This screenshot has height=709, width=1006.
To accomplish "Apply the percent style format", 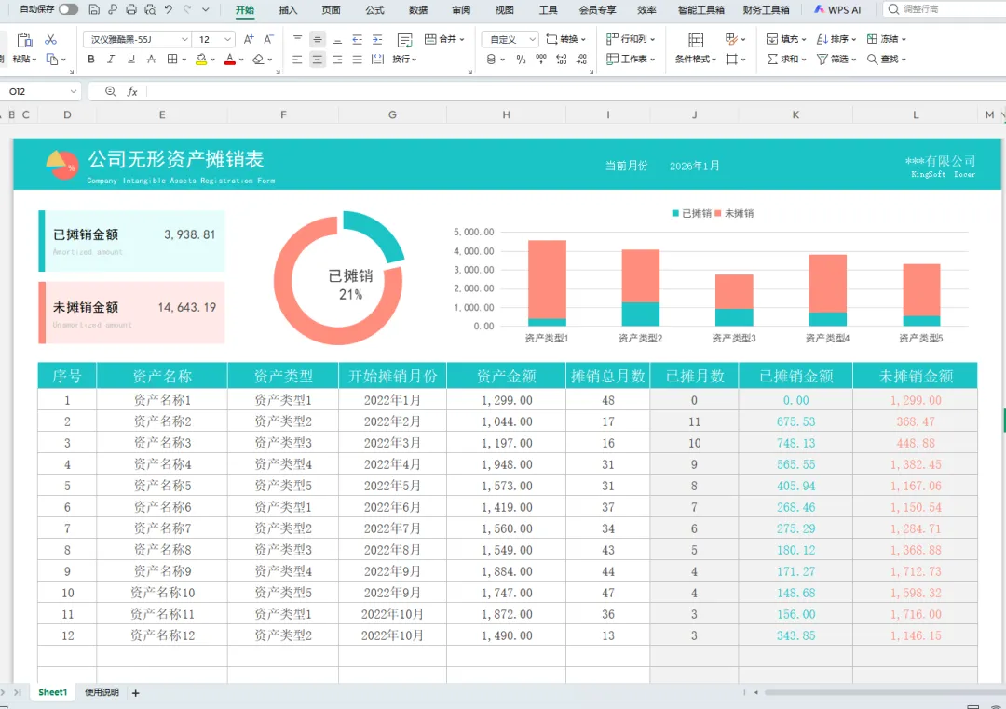I will [521, 59].
